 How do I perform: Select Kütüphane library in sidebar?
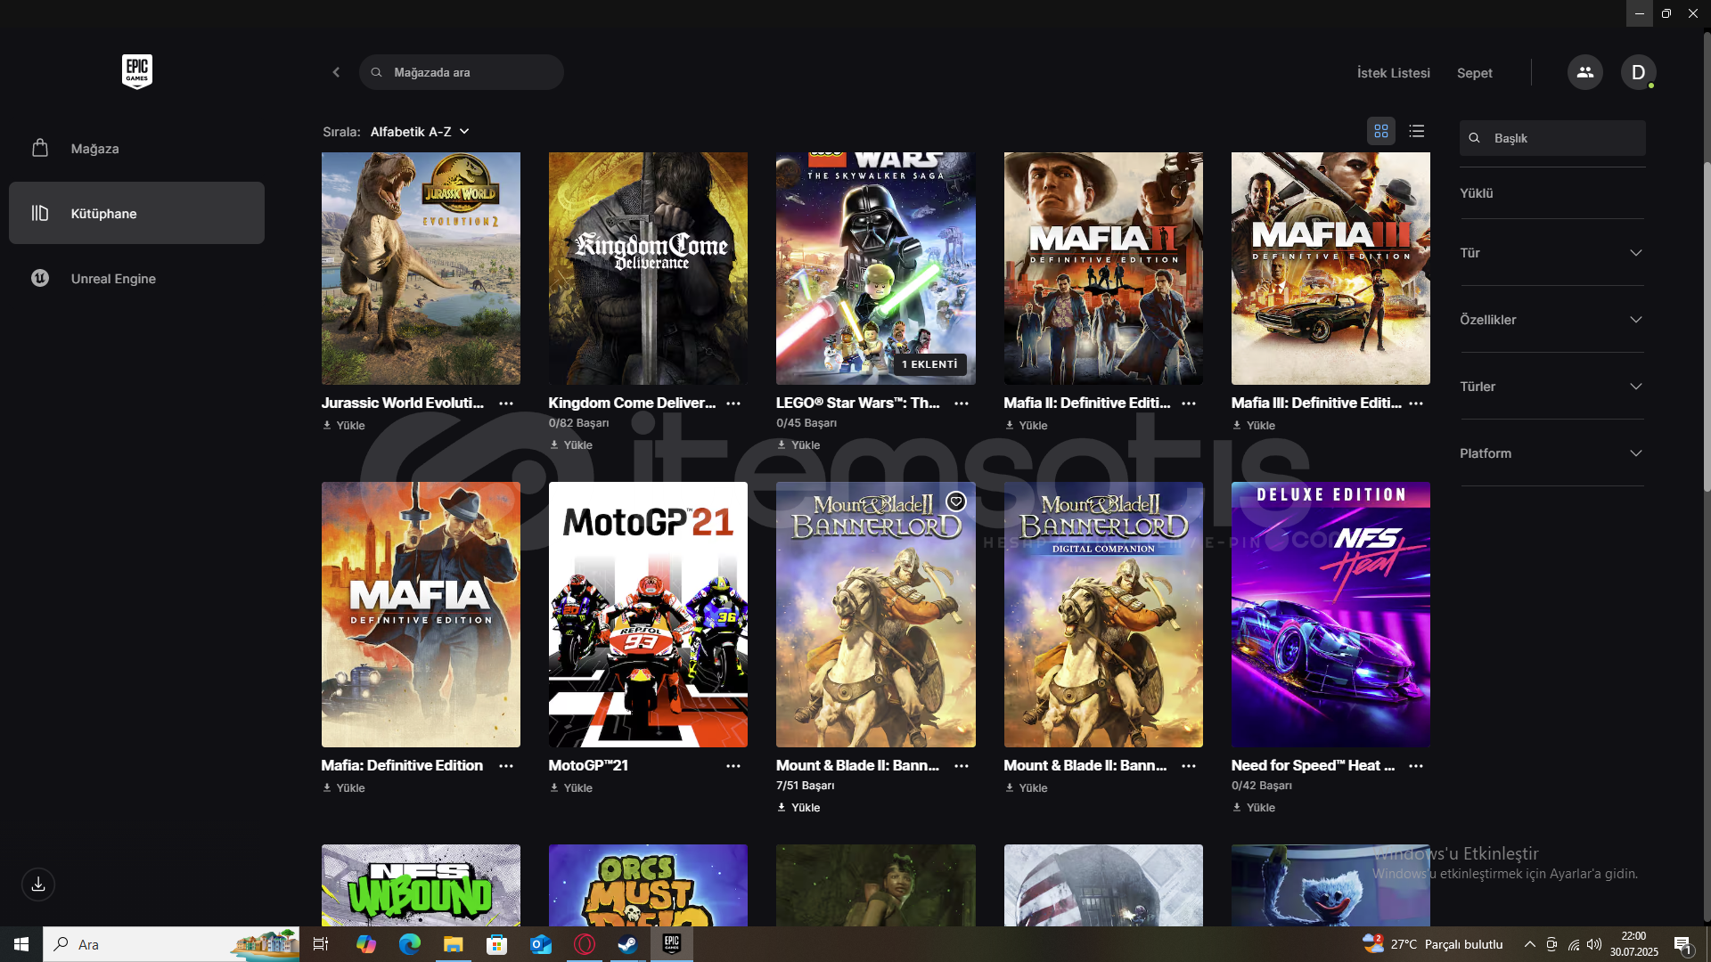[136, 213]
